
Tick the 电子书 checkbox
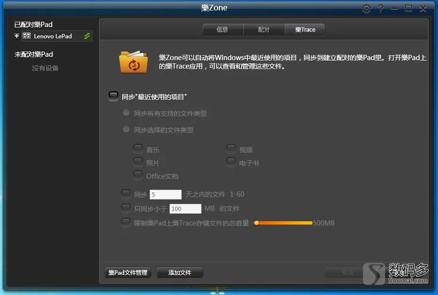231,162
